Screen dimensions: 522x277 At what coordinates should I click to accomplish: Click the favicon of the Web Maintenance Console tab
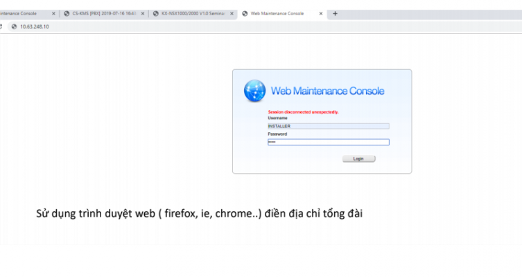click(x=245, y=13)
